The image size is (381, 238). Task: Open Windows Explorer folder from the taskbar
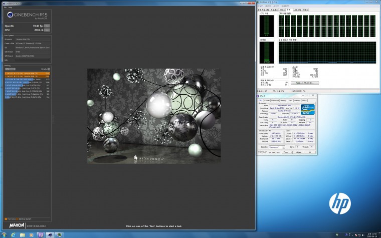[23, 235]
